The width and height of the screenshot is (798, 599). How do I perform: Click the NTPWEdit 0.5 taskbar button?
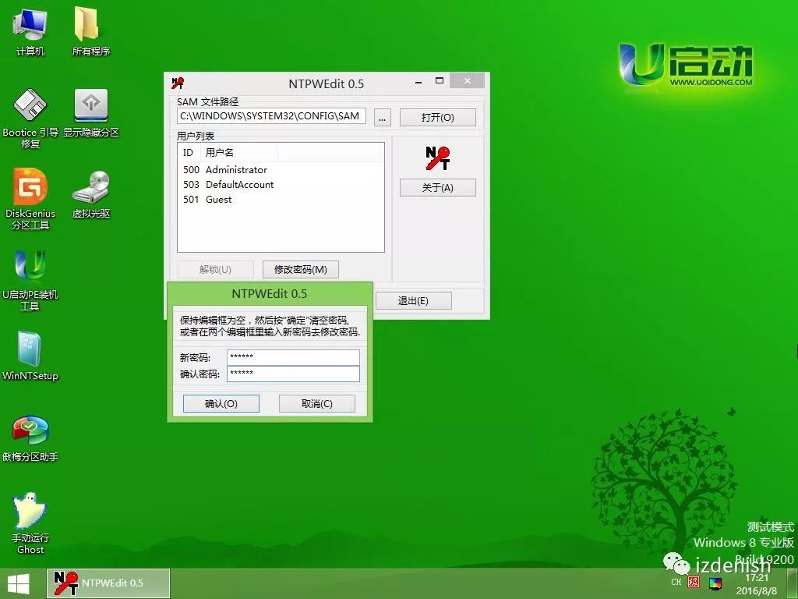(109, 582)
